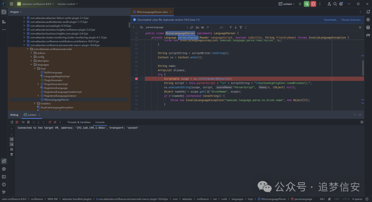Expand the replace field chevron in search bar
Viewport: 372px width, 202px height.
coord(134,27)
